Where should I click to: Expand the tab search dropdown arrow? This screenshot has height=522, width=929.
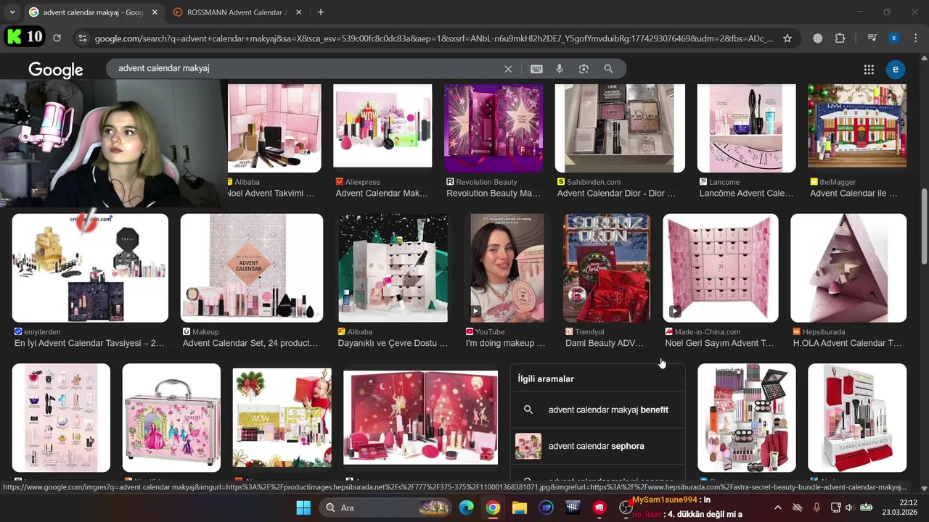pyautogui.click(x=12, y=12)
